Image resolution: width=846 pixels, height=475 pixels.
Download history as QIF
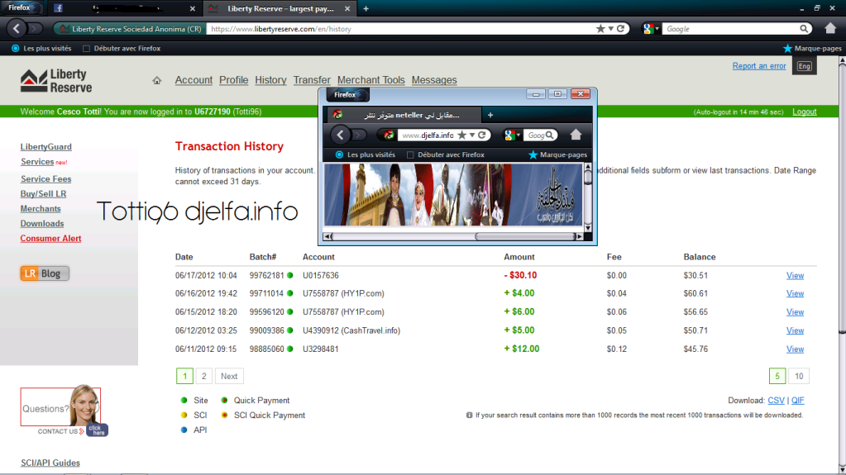[798, 401]
